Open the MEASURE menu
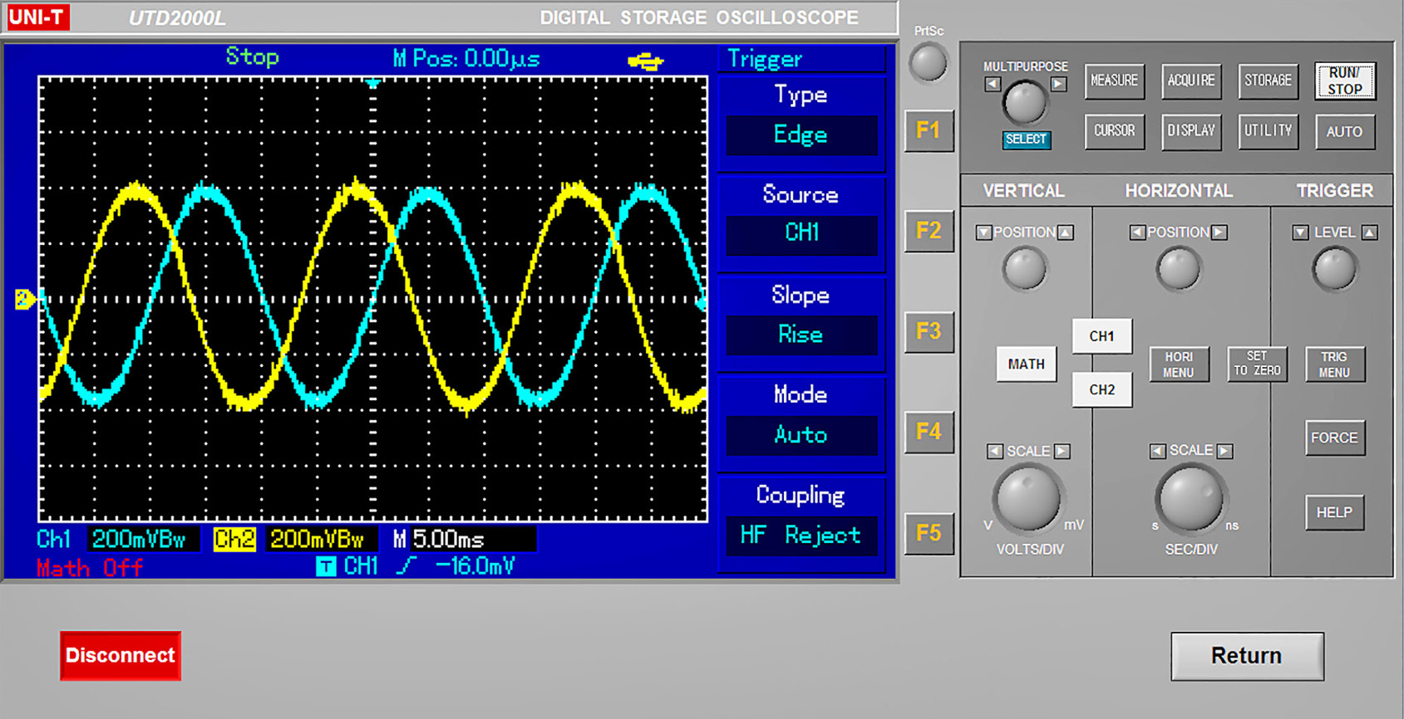 [1114, 81]
